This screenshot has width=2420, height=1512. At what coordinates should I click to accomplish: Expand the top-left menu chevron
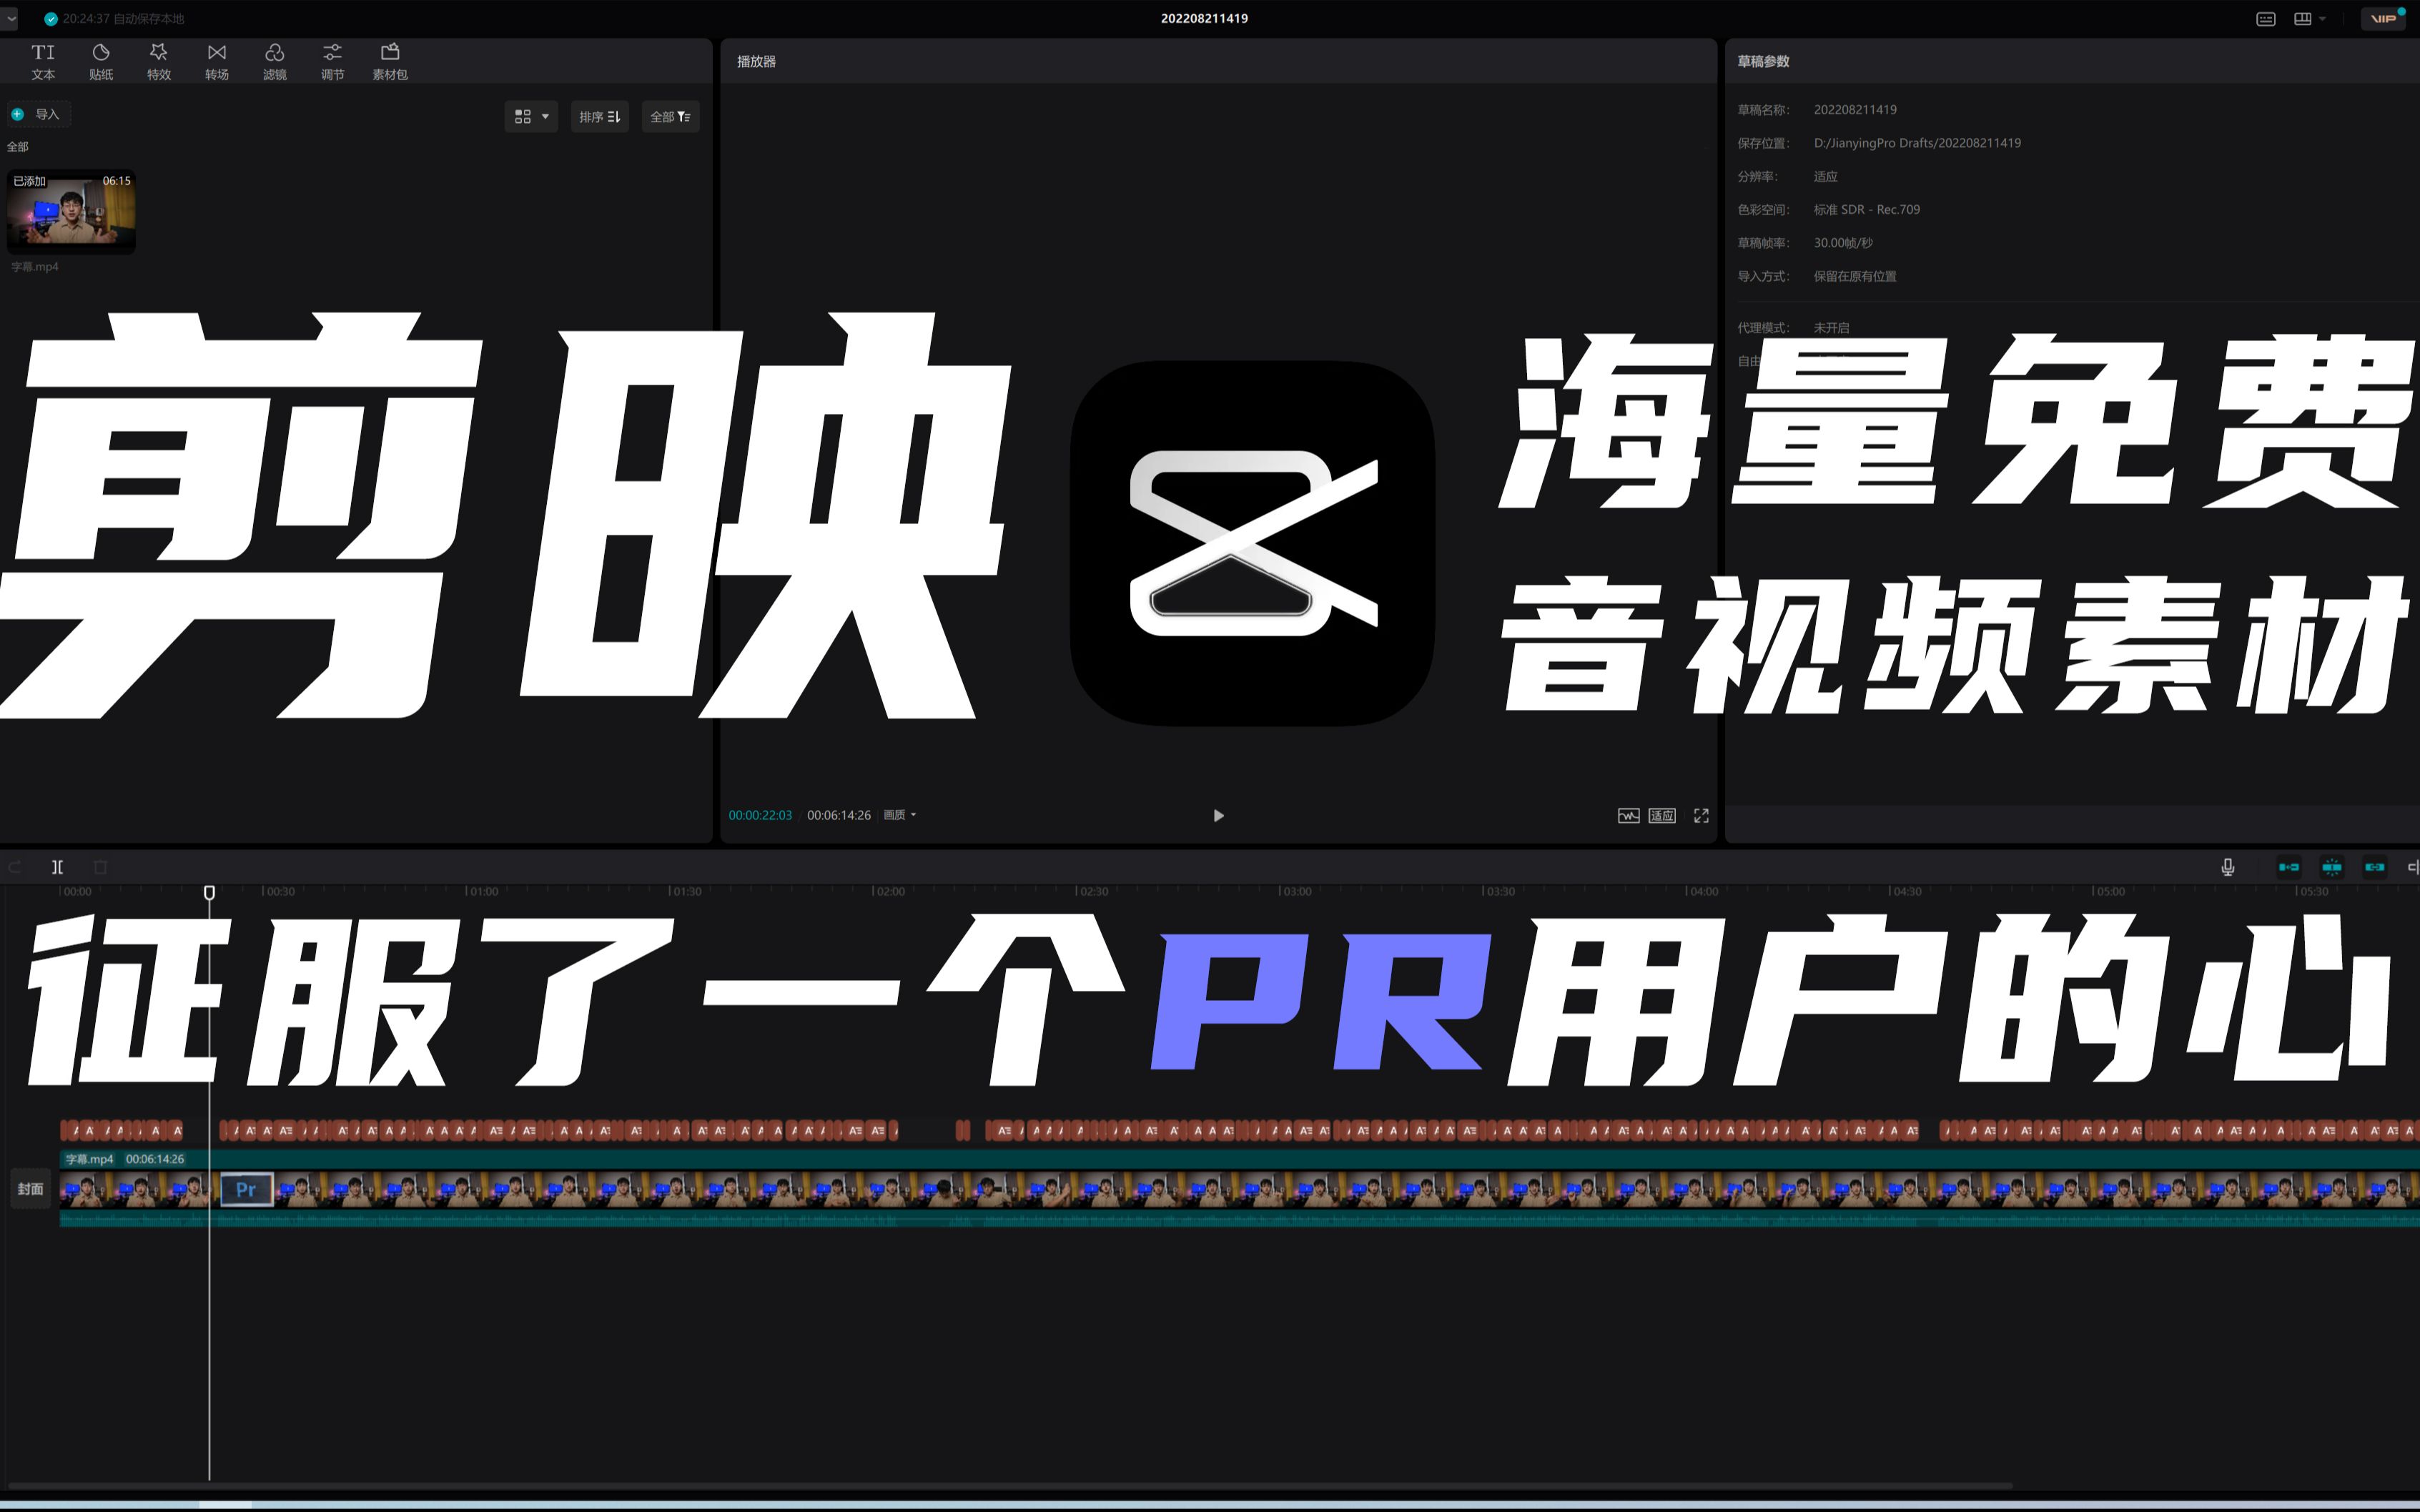point(10,18)
